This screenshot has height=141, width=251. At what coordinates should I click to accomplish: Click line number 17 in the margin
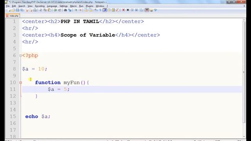click(13, 130)
